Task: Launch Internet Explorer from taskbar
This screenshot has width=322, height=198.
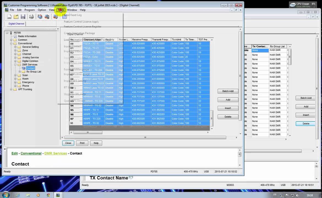Action: [18, 195]
